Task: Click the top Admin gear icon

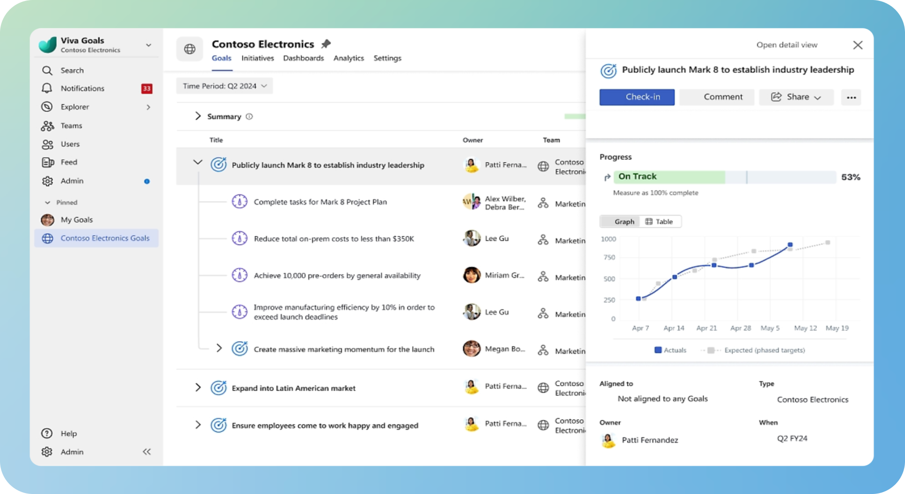Action: click(47, 181)
